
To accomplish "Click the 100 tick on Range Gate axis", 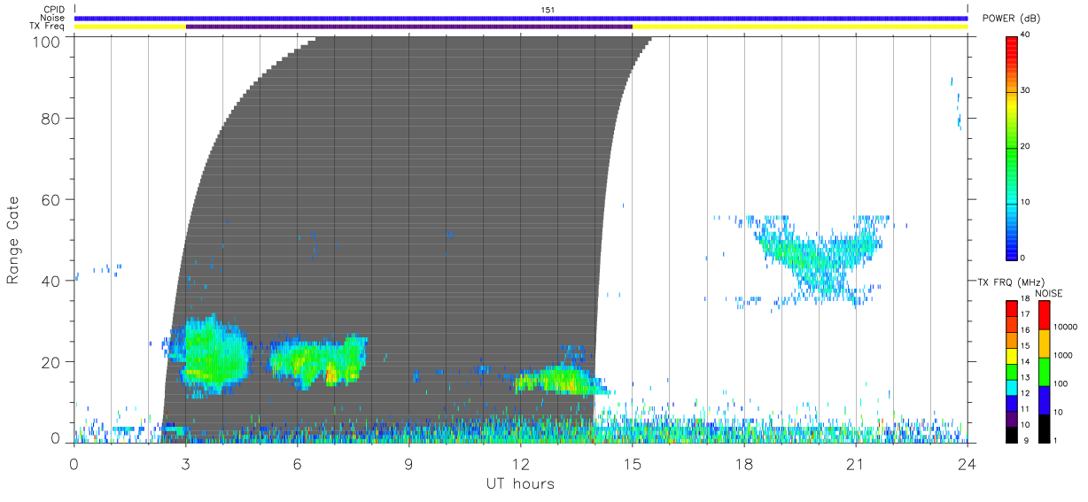I will click(44, 41).
